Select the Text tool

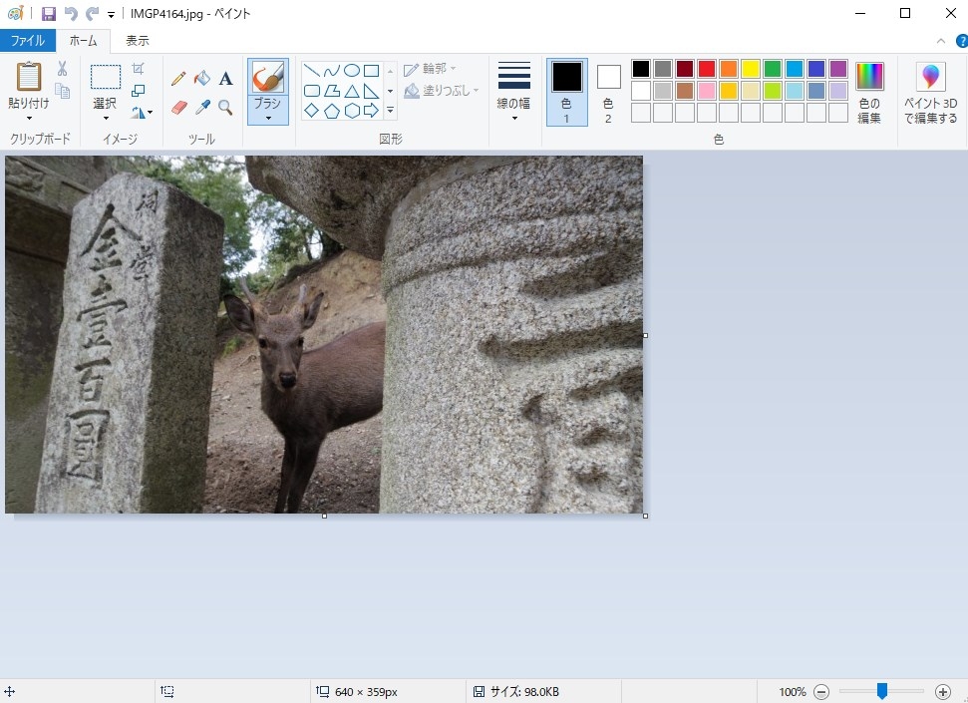click(226, 79)
